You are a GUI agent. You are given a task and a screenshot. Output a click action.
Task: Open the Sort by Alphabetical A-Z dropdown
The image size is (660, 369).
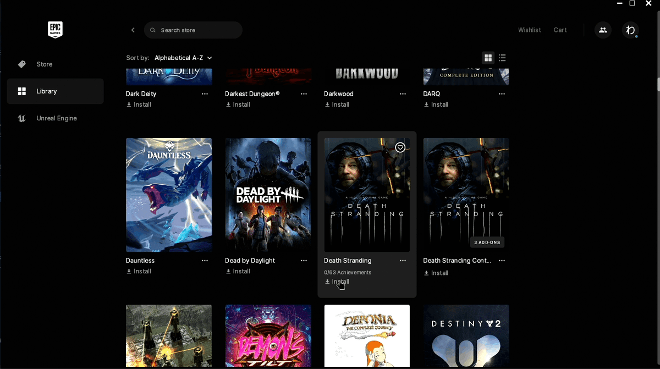183,58
